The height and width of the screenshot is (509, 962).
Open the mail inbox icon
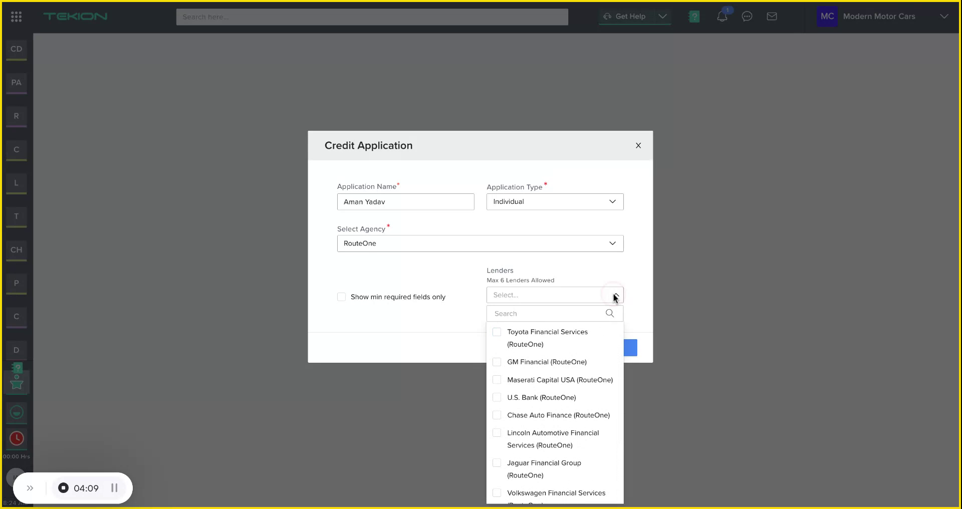[772, 16]
